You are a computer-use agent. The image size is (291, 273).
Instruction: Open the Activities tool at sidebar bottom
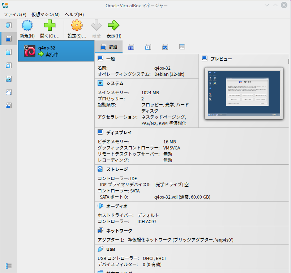click(x=9, y=105)
